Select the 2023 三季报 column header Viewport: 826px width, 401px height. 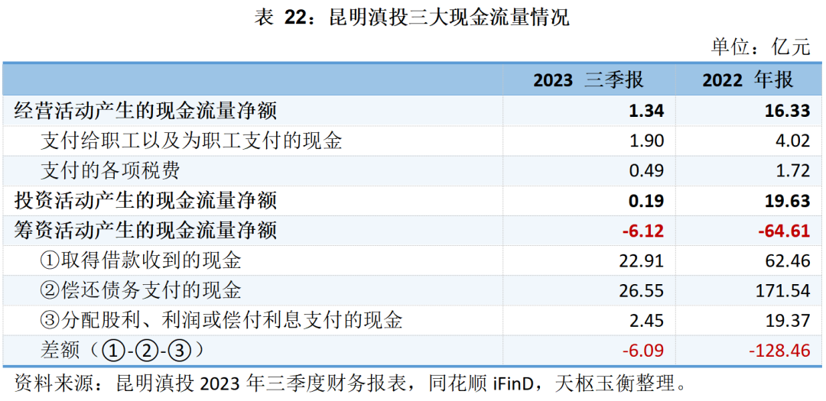[x=588, y=79]
